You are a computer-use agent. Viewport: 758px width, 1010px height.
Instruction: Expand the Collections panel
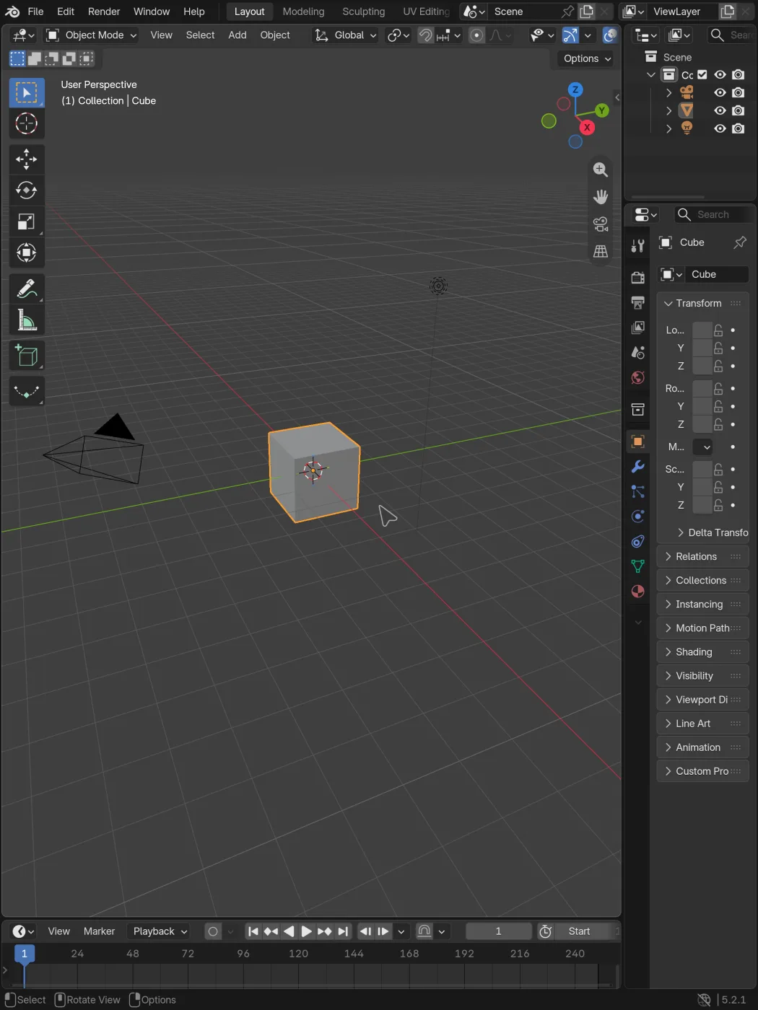point(702,581)
